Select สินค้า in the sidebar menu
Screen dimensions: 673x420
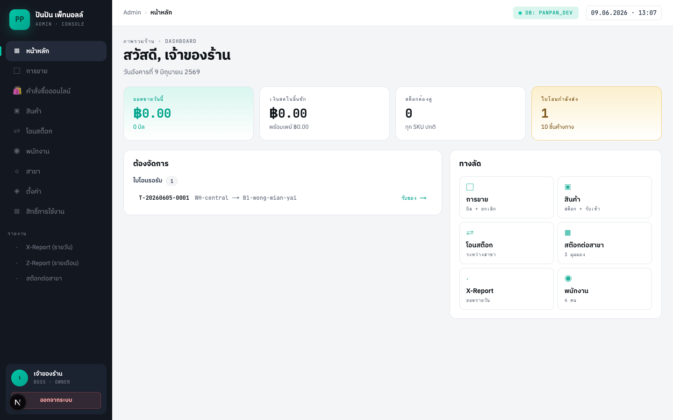pos(56,111)
